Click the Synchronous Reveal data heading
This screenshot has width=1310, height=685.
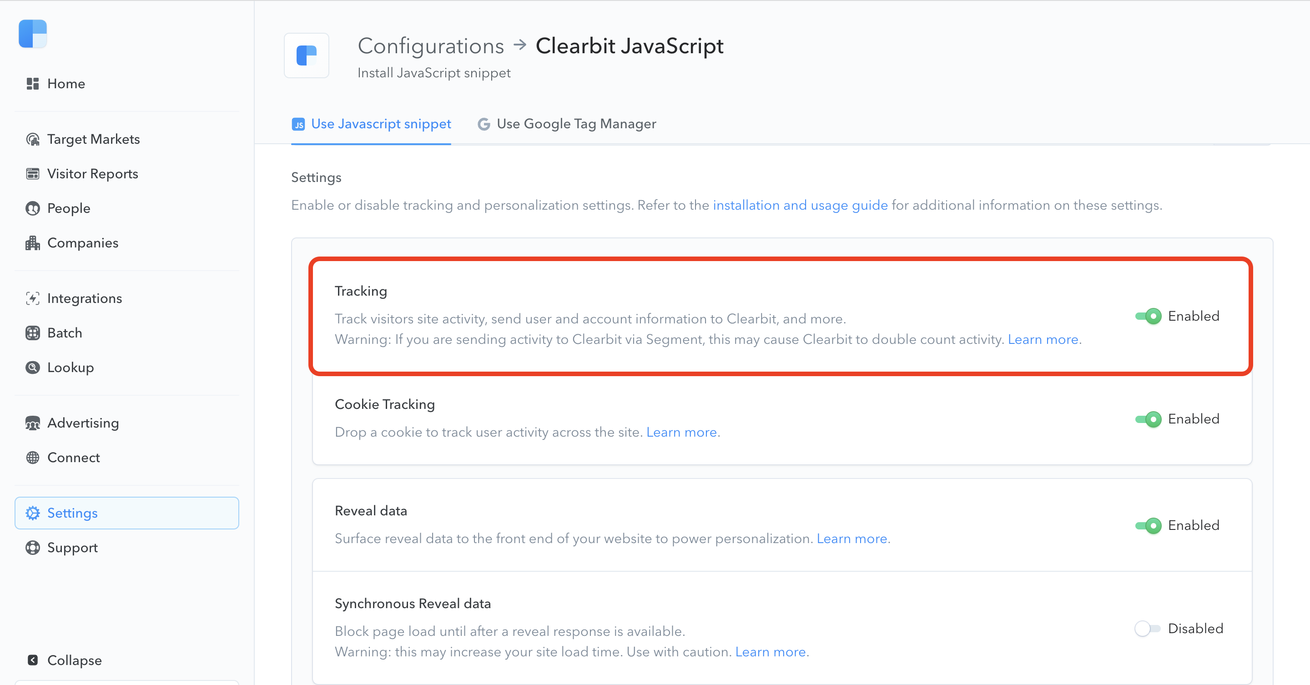point(413,603)
